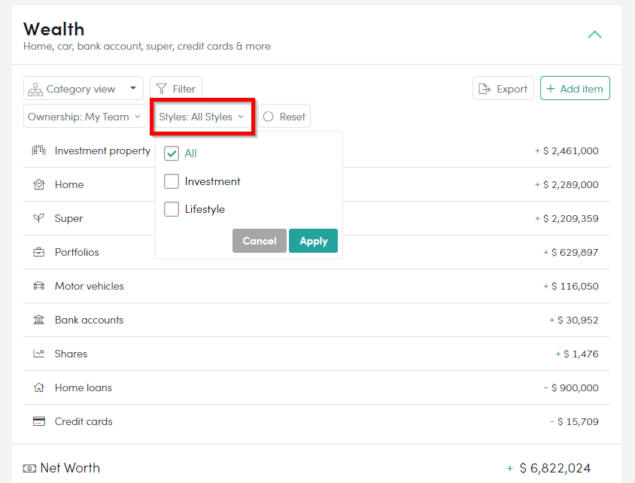Click the funnel icon in Filter
The width and height of the screenshot is (635, 483).
[161, 89]
